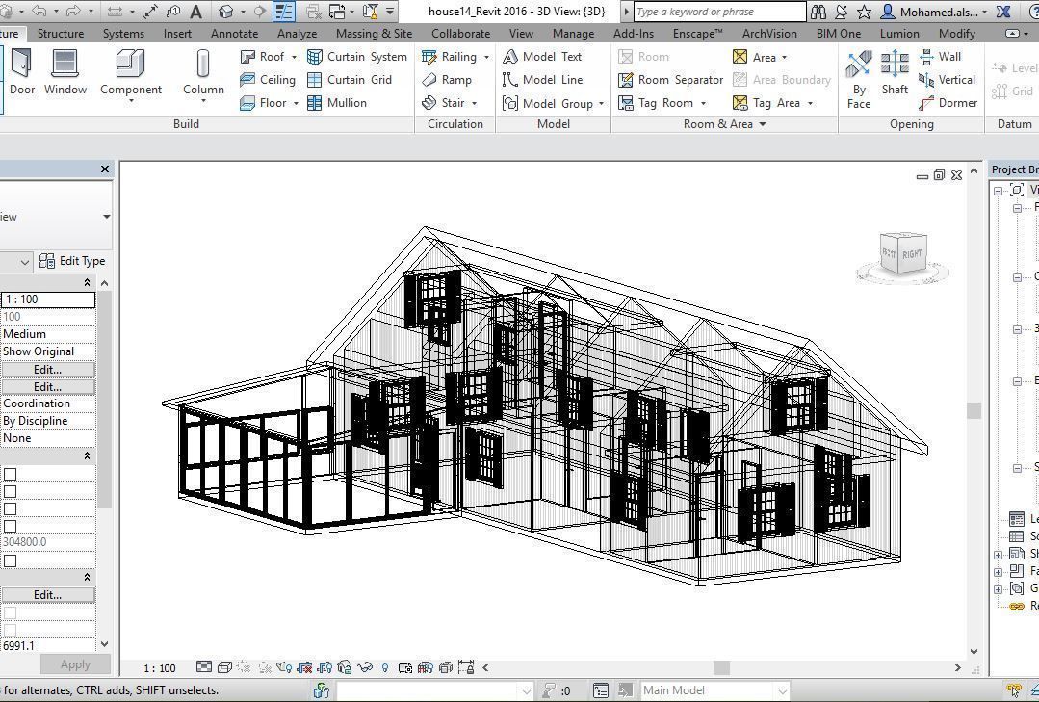This screenshot has width=1039, height=702.
Task: Click the drawing area vertical scrollbar thumb
Action: tap(974, 410)
